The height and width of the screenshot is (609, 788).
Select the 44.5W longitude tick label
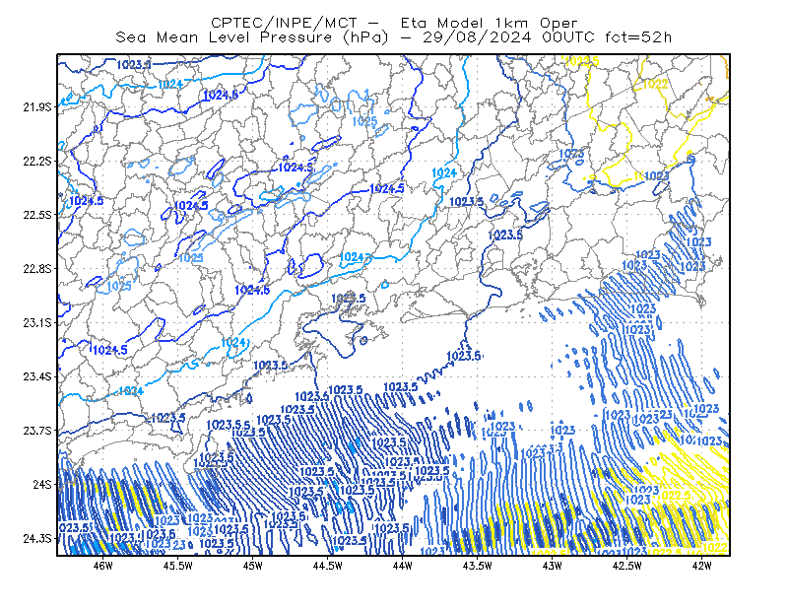328,566
